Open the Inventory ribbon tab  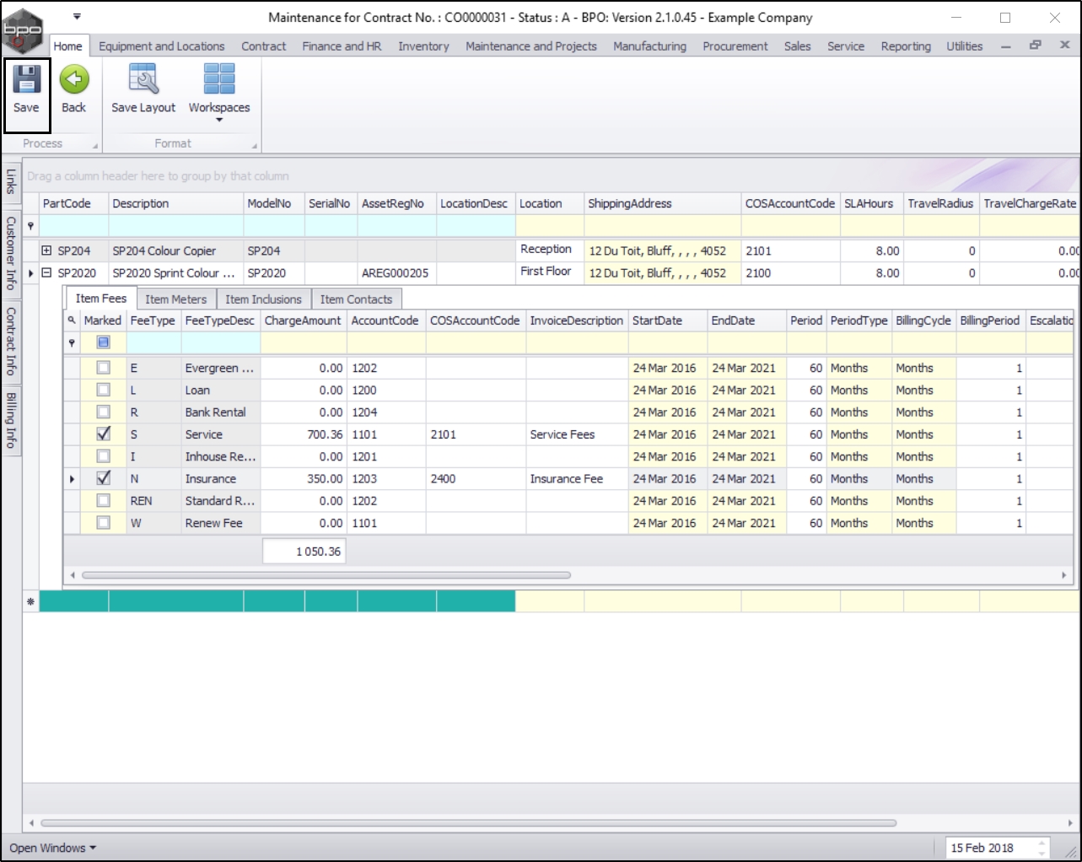tap(423, 46)
